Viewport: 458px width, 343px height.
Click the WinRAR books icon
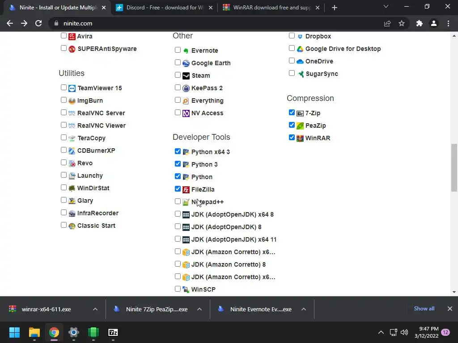300,138
